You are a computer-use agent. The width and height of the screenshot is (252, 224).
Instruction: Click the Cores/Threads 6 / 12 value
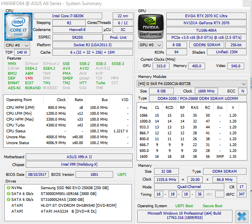coord(123,23)
